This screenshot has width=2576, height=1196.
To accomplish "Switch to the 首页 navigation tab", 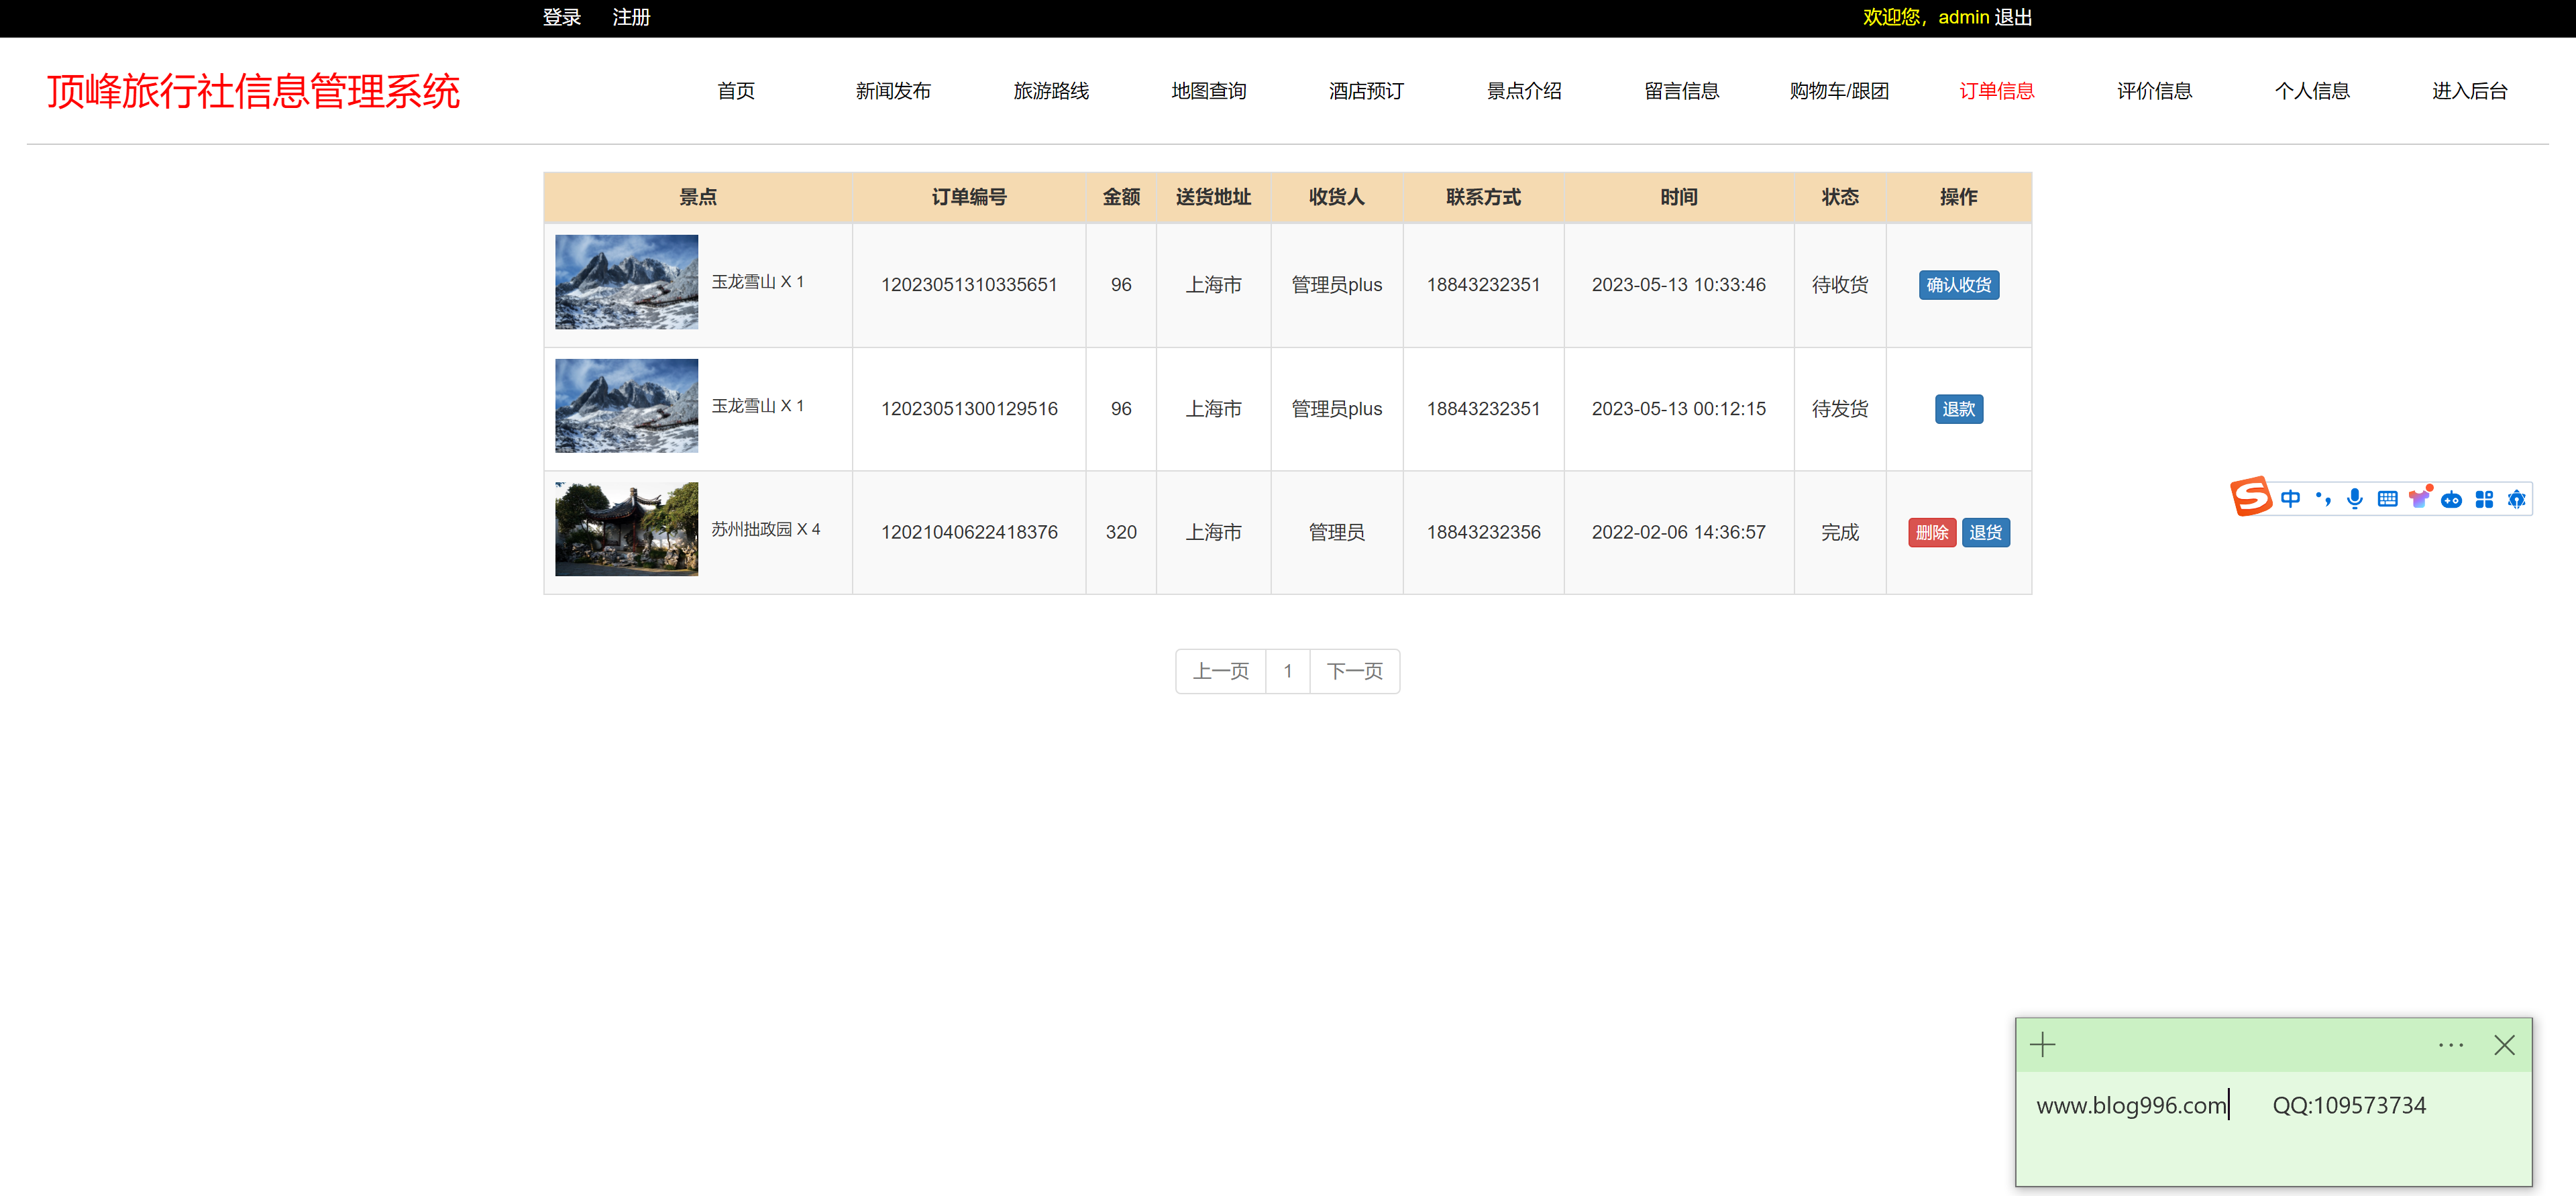I will (736, 91).
